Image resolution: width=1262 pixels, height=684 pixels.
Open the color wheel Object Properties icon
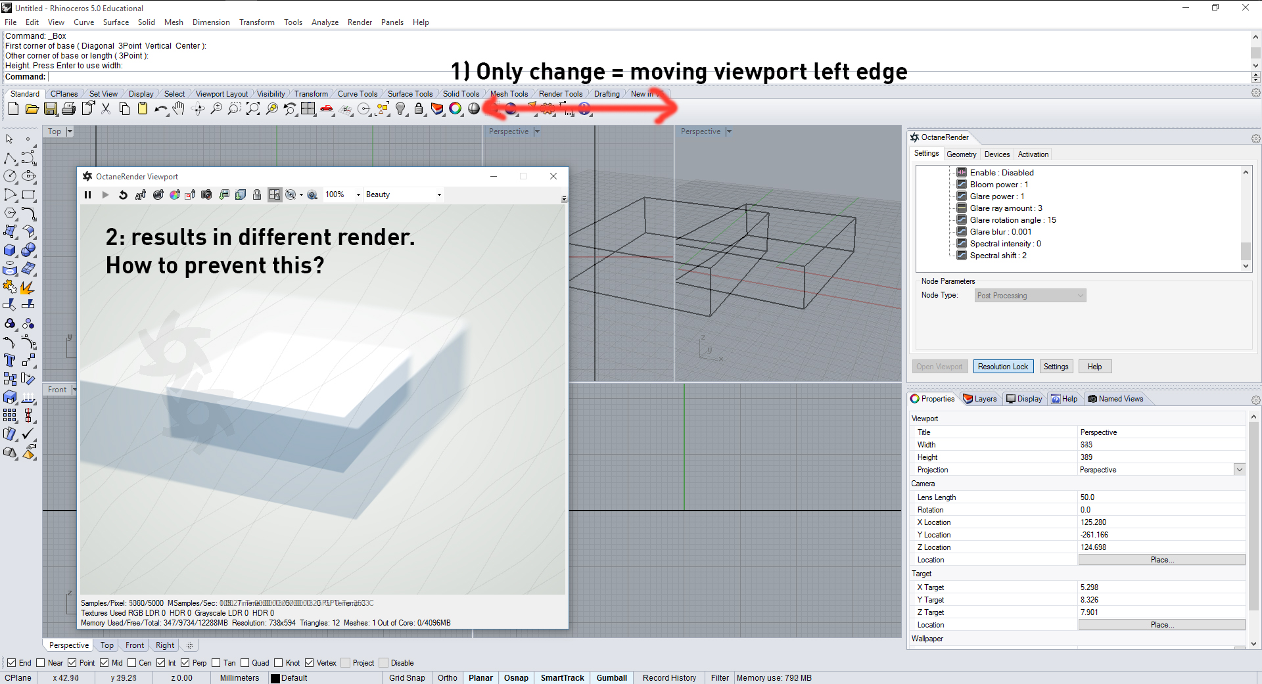click(x=456, y=109)
